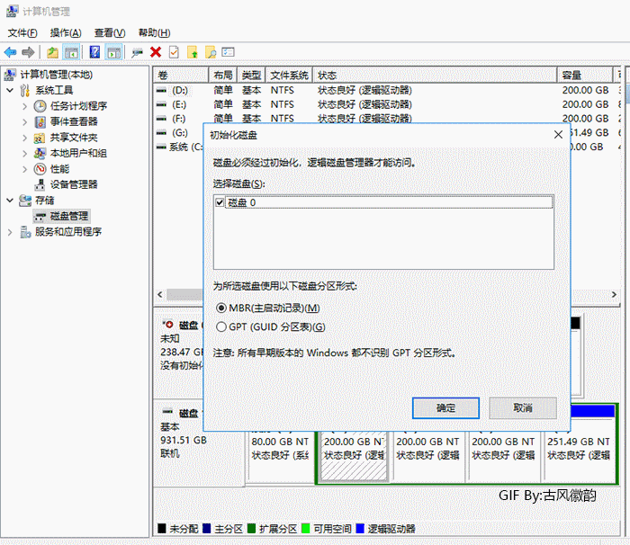This screenshot has height=545, width=630.
Task: Collapse the 存储 tree node
Action: [x=10, y=200]
